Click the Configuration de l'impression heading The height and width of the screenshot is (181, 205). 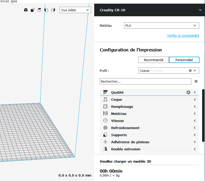(131, 50)
